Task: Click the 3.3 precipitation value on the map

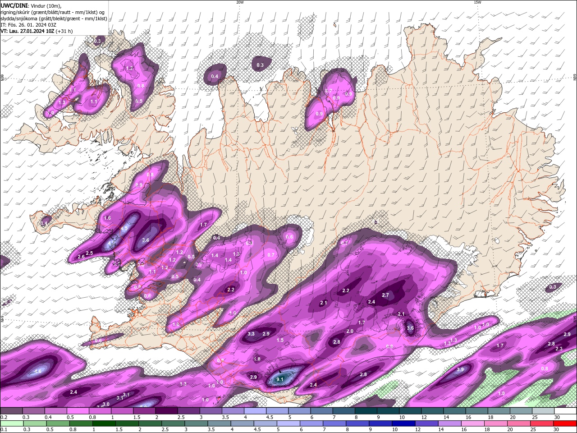Action: coord(251,334)
